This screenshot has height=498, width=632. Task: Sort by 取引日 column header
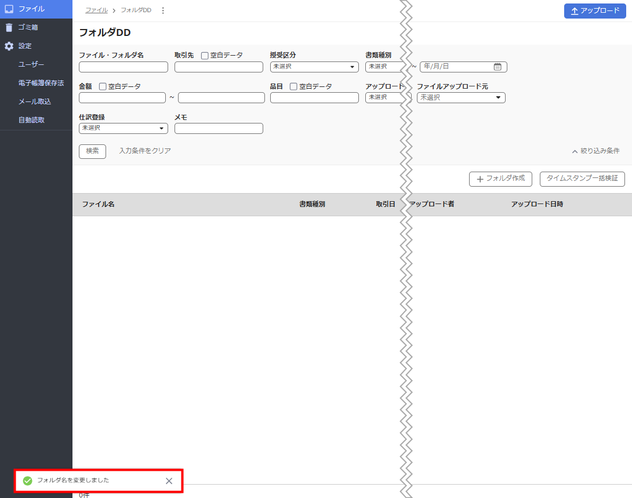386,204
